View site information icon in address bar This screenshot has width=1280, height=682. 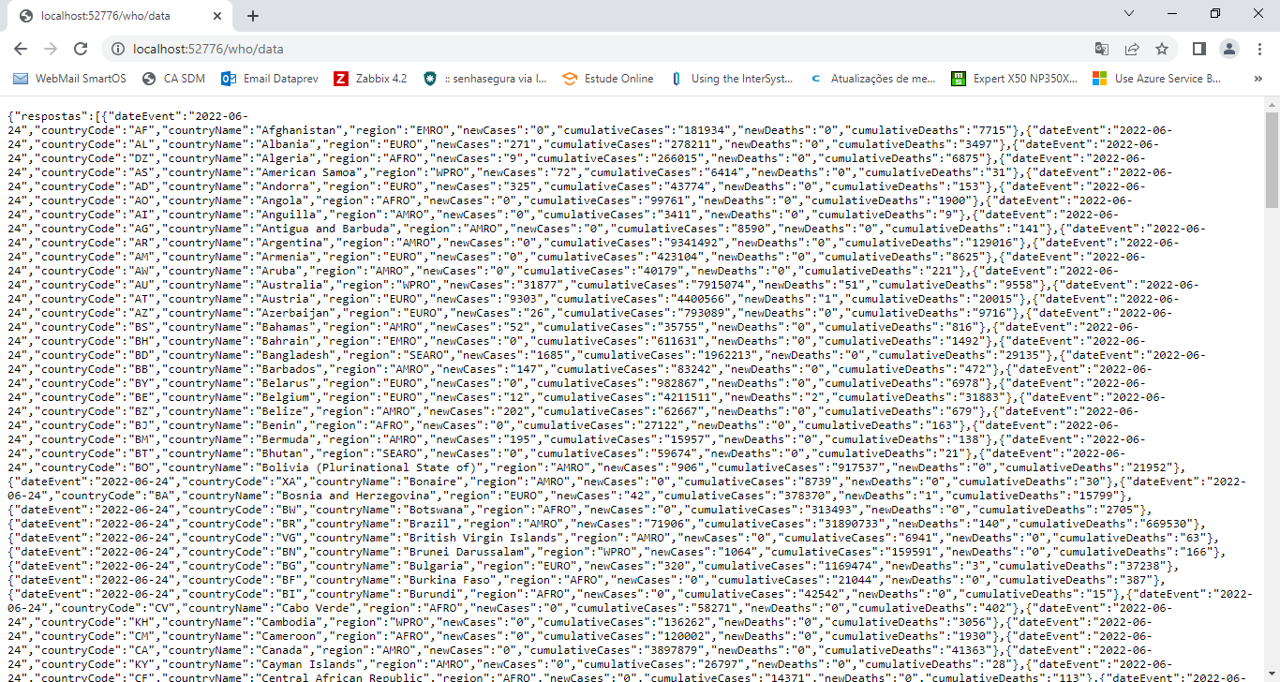pos(116,49)
